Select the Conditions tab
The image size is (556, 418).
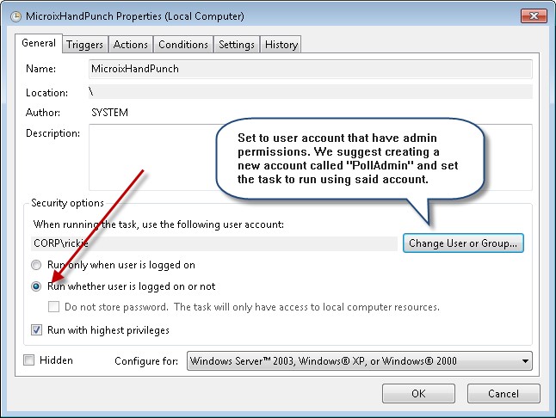click(183, 45)
